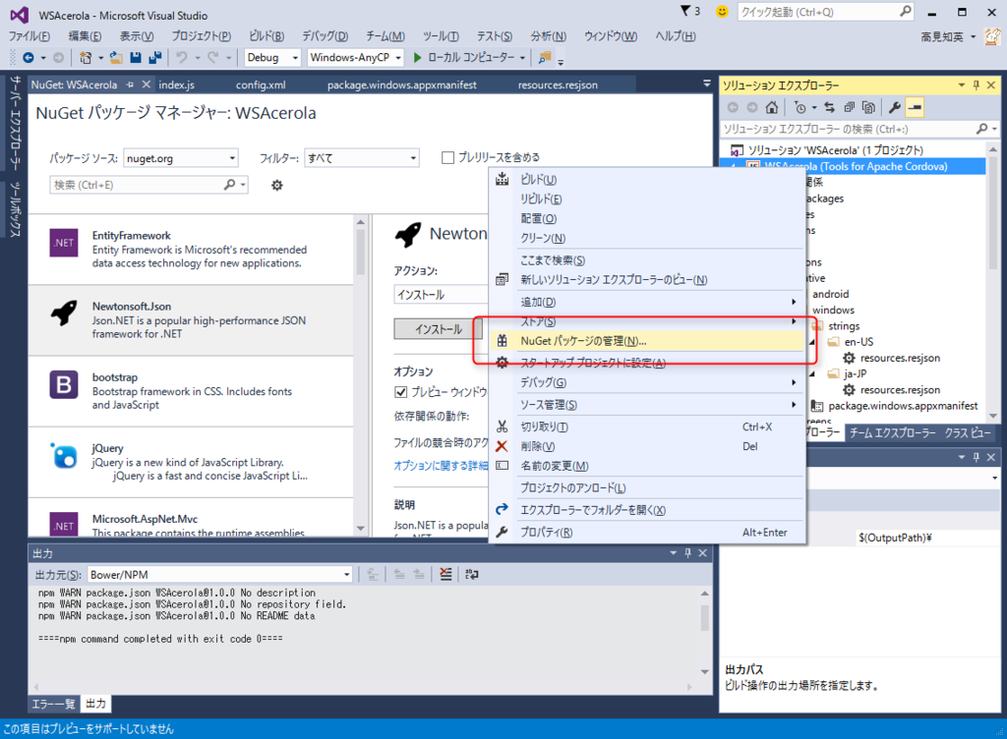Check the プレリリースを含める checkbox

[448, 157]
